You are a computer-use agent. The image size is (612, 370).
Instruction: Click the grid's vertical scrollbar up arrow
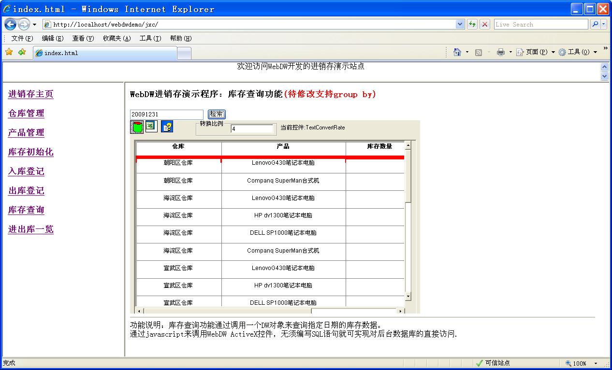(408, 145)
